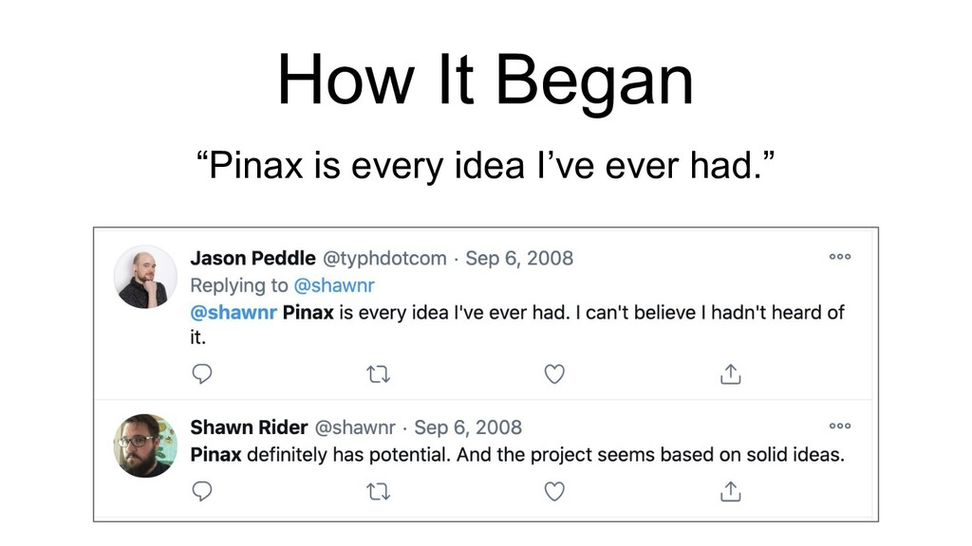Click the Shawn Rider display name
Image resolution: width=972 pixels, height=546 pixels.
coord(249,428)
